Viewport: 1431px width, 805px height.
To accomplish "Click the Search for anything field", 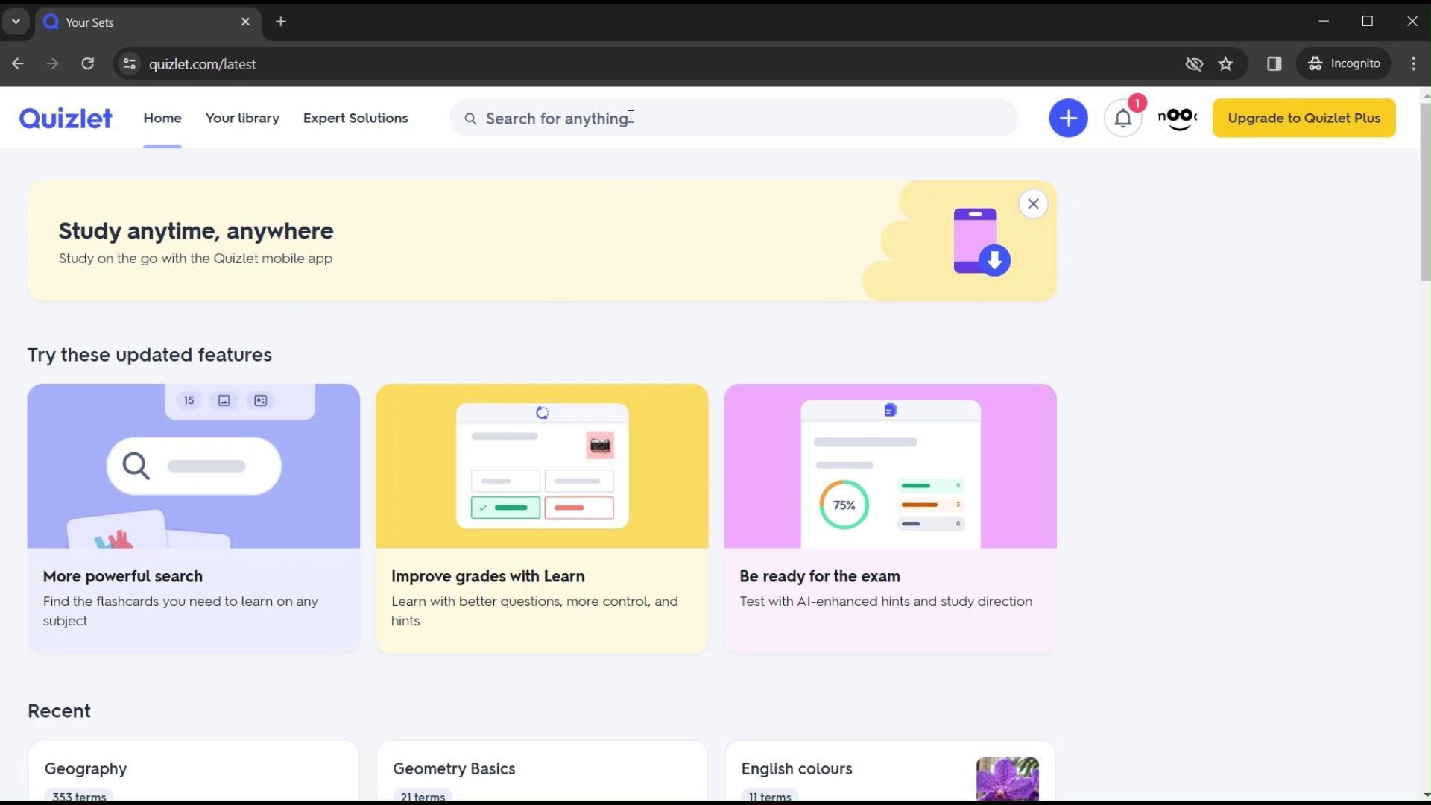I will pos(734,119).
